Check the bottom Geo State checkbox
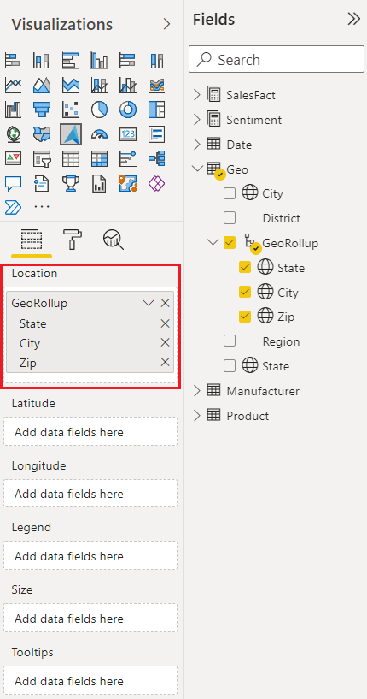This screenshot has height=699, width=367. click(230, 366)
